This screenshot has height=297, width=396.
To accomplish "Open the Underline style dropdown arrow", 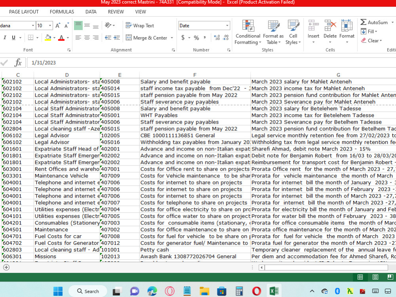I will [20, 38].
